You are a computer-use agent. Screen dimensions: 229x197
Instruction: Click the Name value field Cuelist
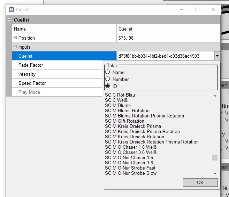pyautogui.click(x=168, y=29)
